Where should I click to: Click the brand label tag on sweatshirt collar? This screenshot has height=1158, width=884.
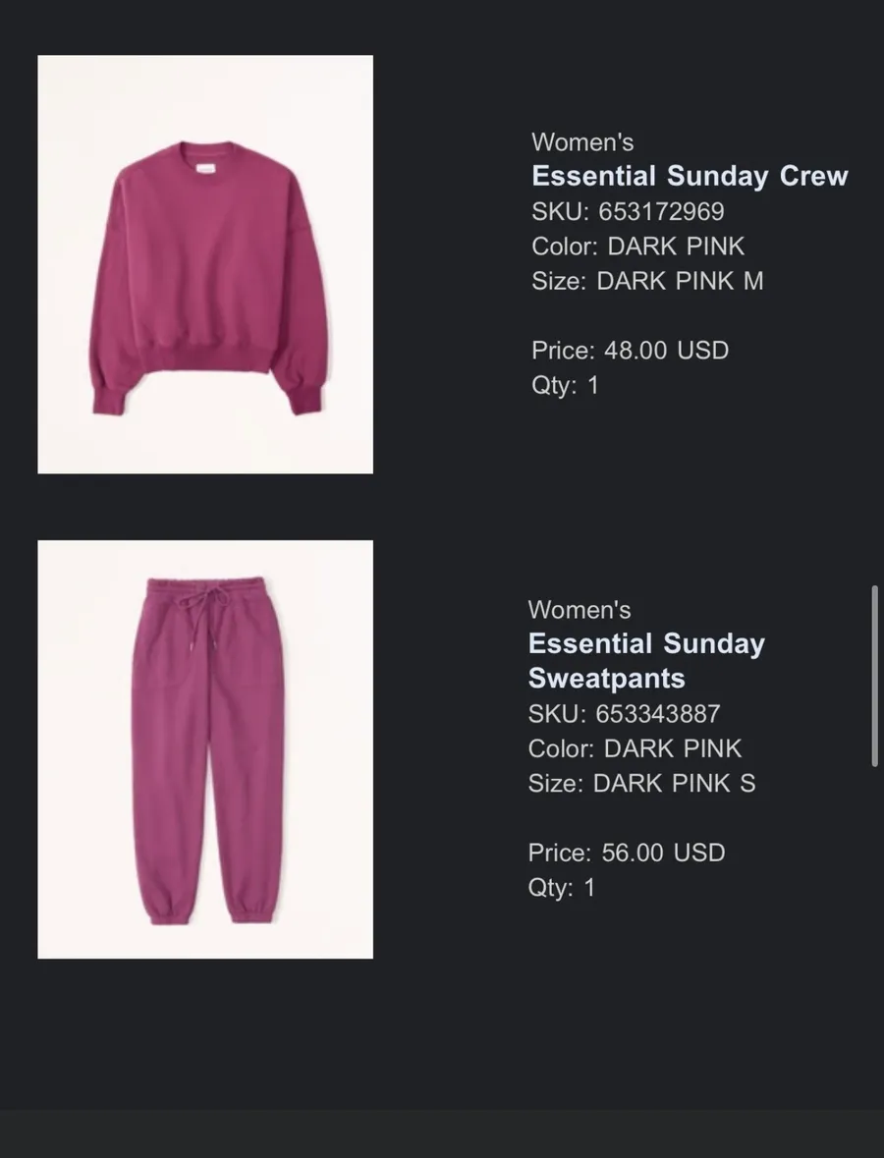205,169
